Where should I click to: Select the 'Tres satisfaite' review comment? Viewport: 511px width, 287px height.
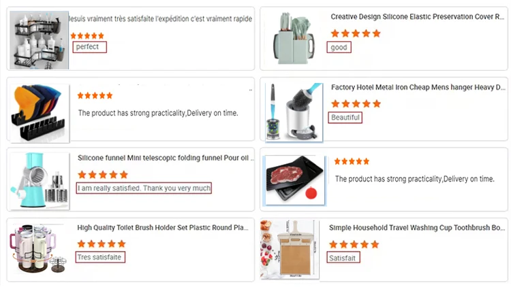pos(99,257)
